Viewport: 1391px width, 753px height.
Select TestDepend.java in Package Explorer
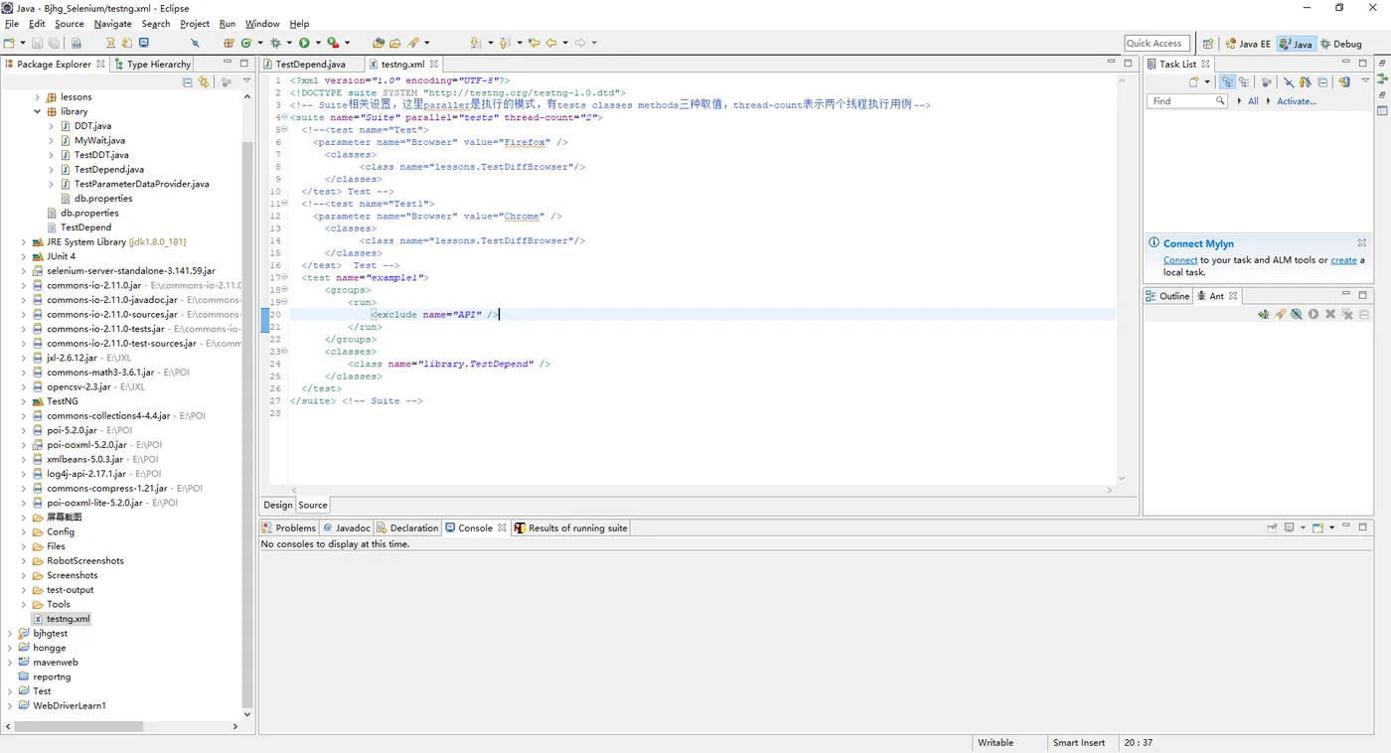[x=108, y=169]
